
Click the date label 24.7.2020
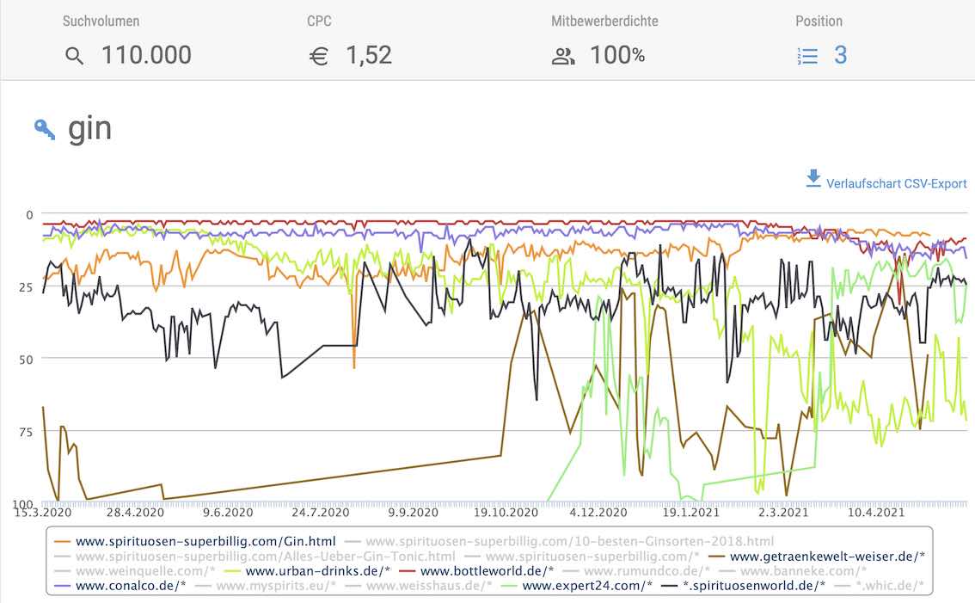click(x=320, y=513)
